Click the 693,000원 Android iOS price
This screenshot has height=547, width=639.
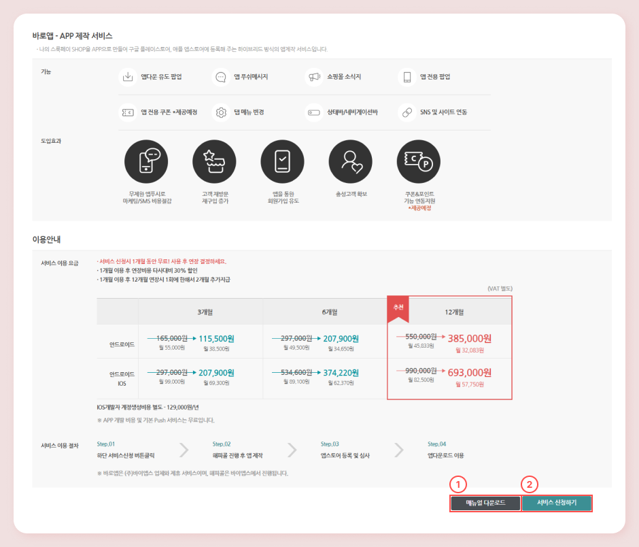[x=469, y=373]
